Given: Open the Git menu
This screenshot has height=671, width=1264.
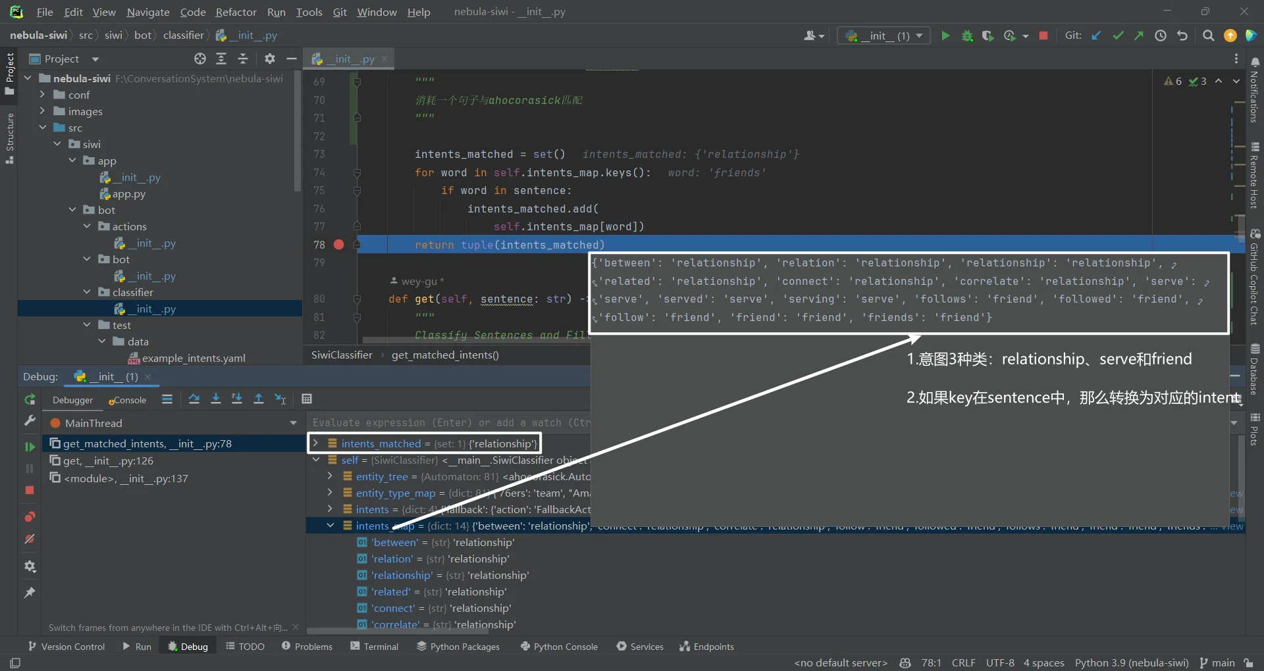Looking at the screenshot, I should coord(340,12).
